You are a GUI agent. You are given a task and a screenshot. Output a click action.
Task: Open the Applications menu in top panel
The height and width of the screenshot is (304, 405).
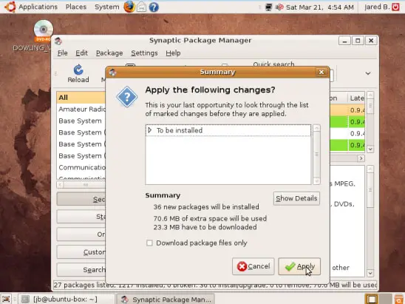(x=38, y=7)
